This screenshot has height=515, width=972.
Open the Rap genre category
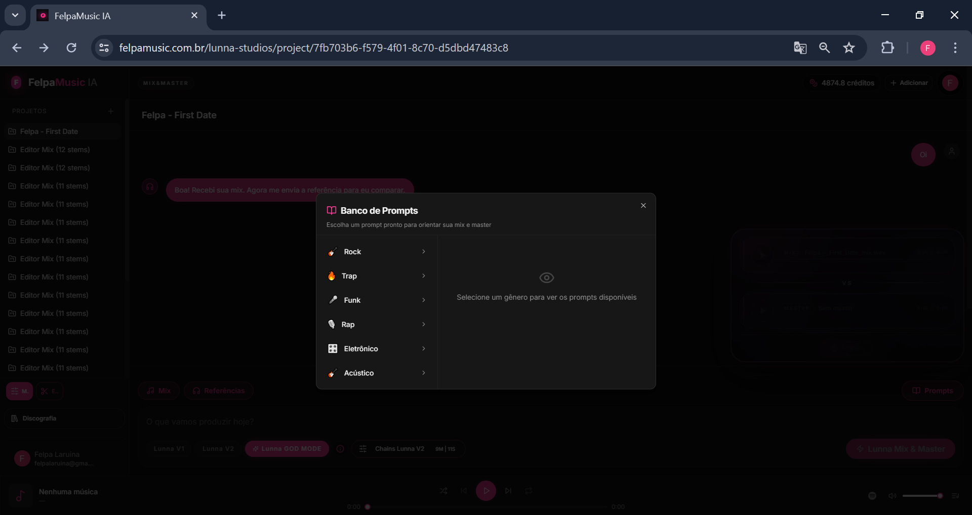(377, 324)
